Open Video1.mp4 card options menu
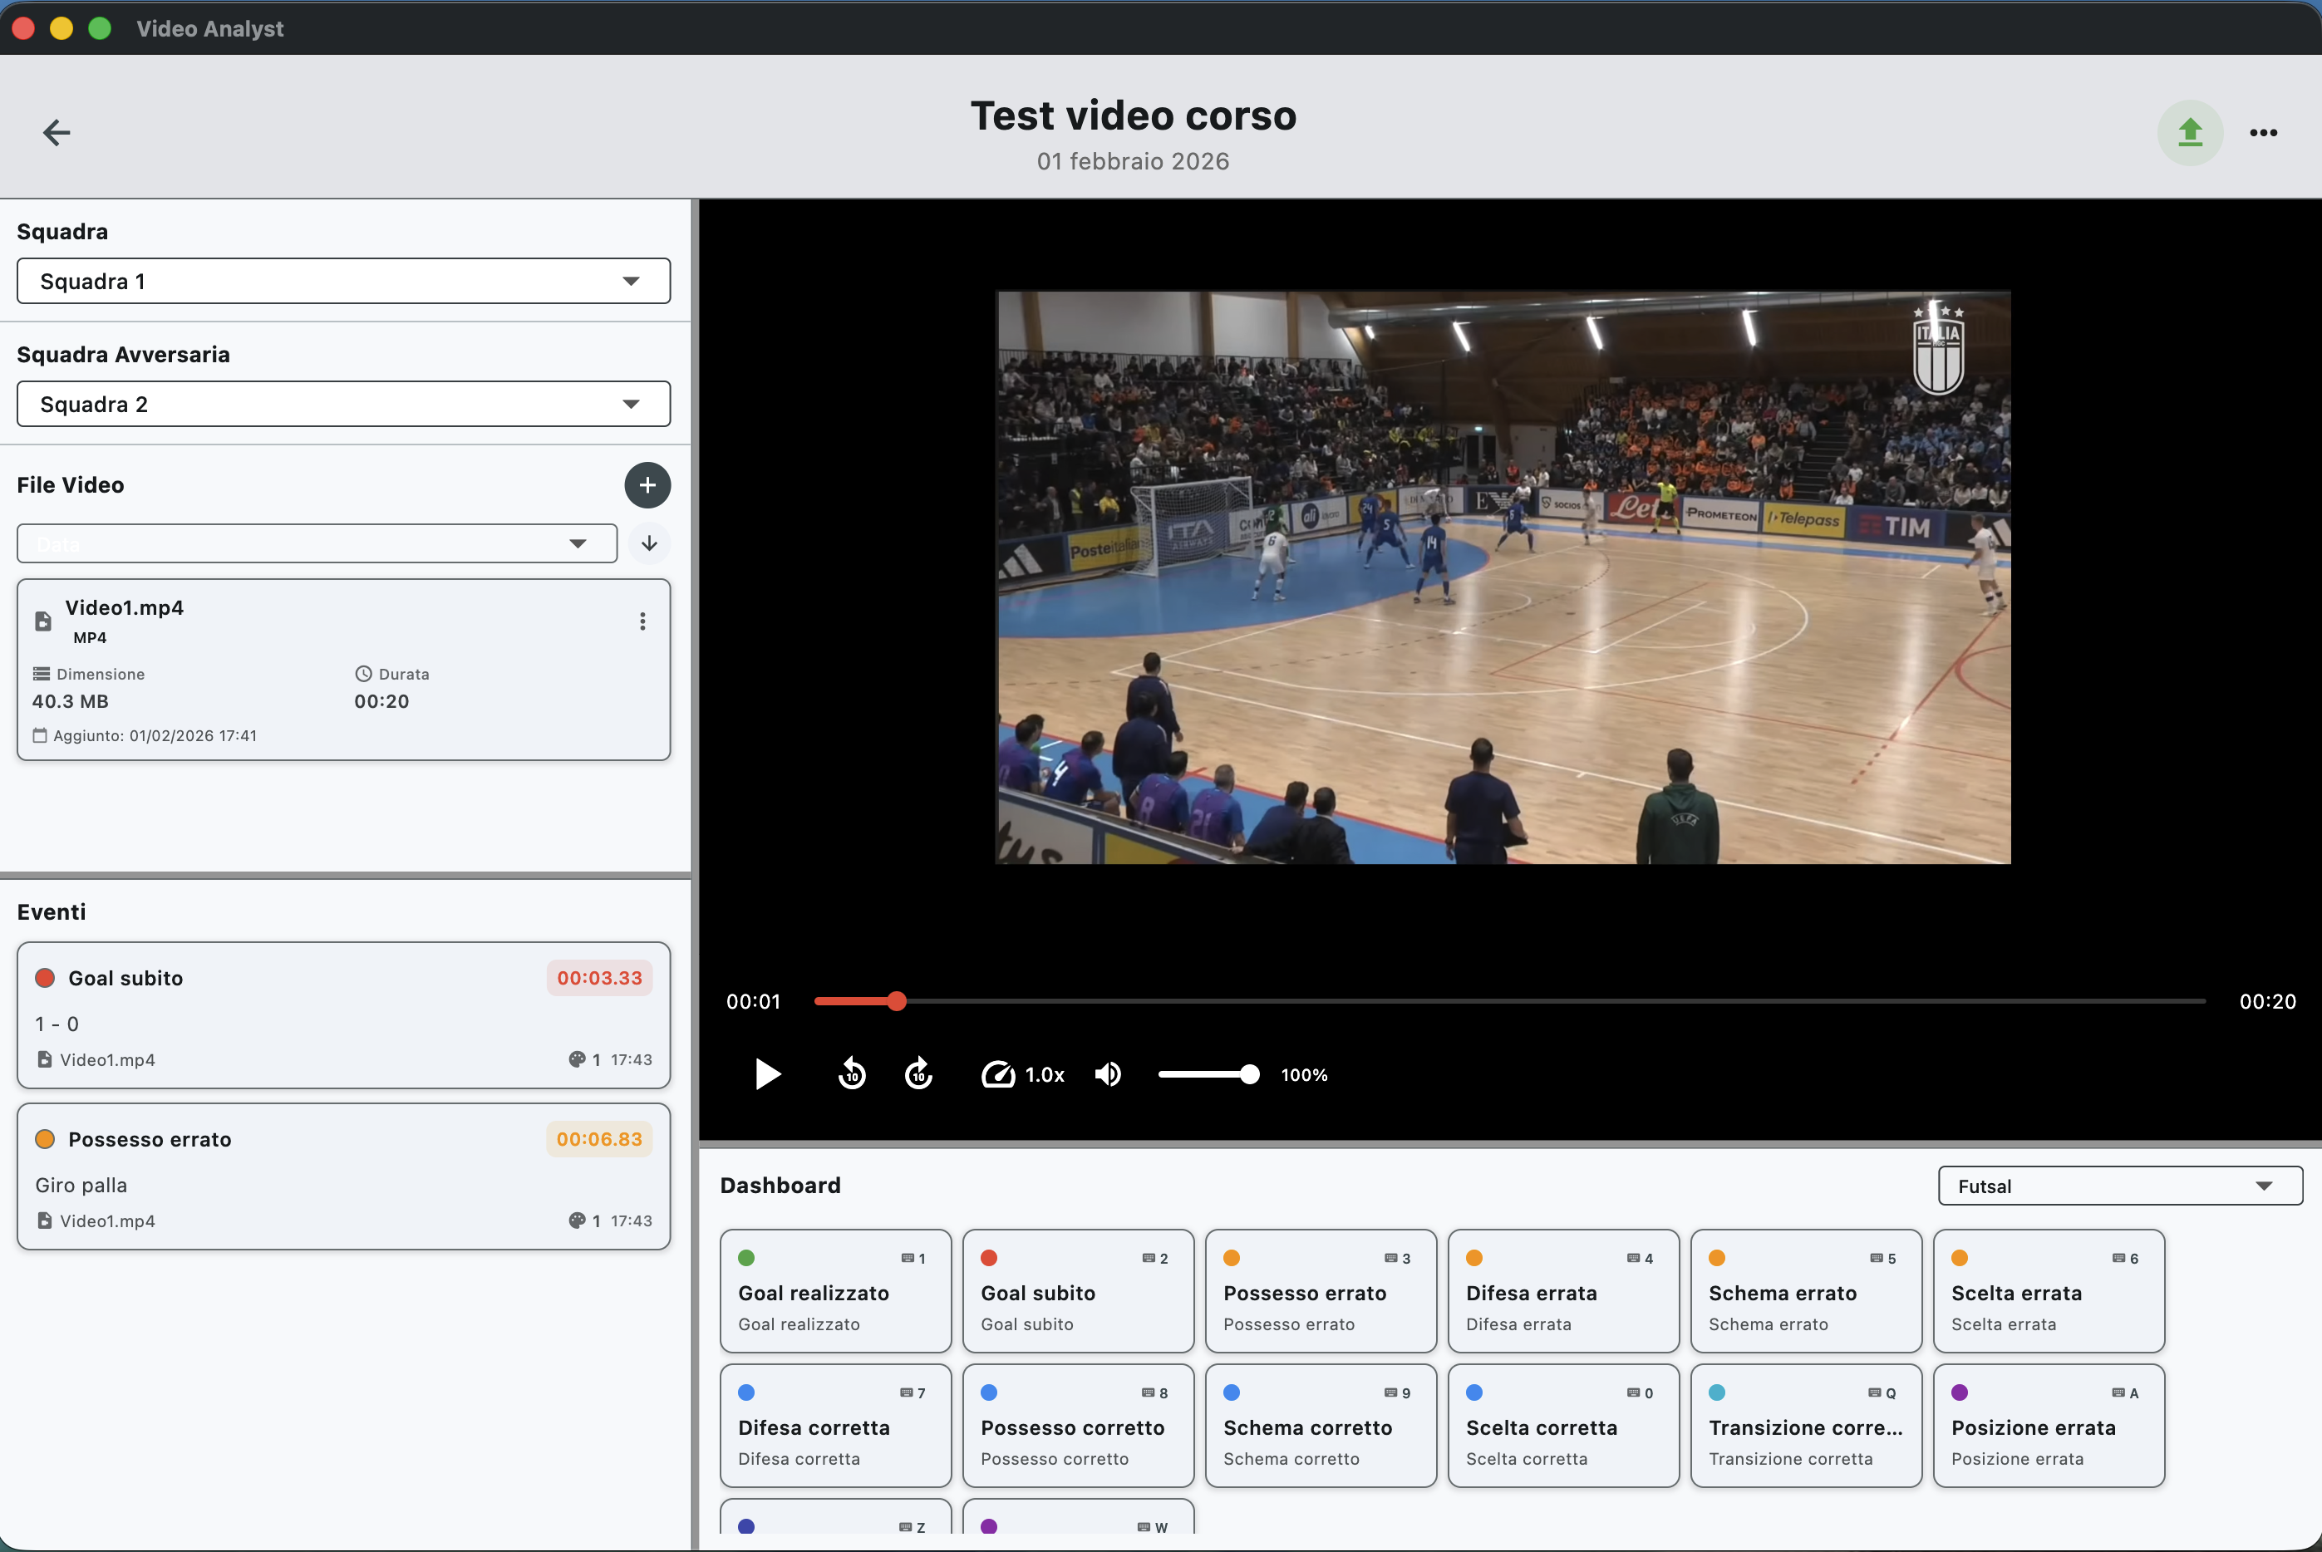 click(x=642, y=621)
